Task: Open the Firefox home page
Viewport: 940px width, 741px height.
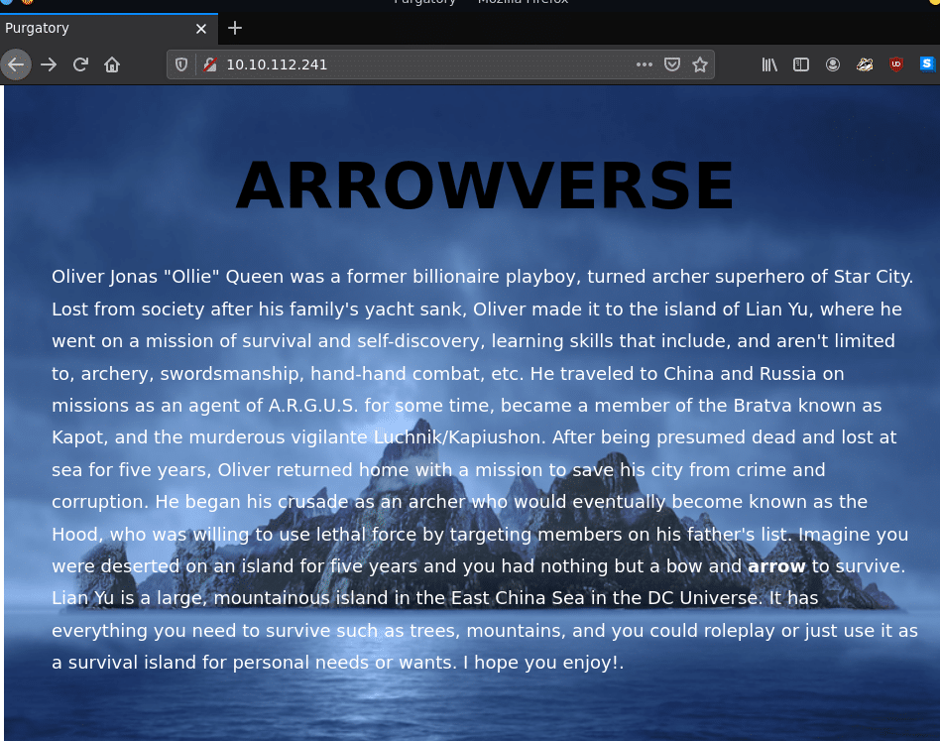Action: 112,64
